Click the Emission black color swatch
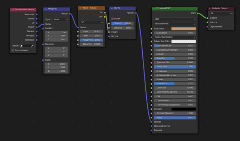The height and width of the screenshot is (141, 240). pyautogui.click(x=183, y=109)
